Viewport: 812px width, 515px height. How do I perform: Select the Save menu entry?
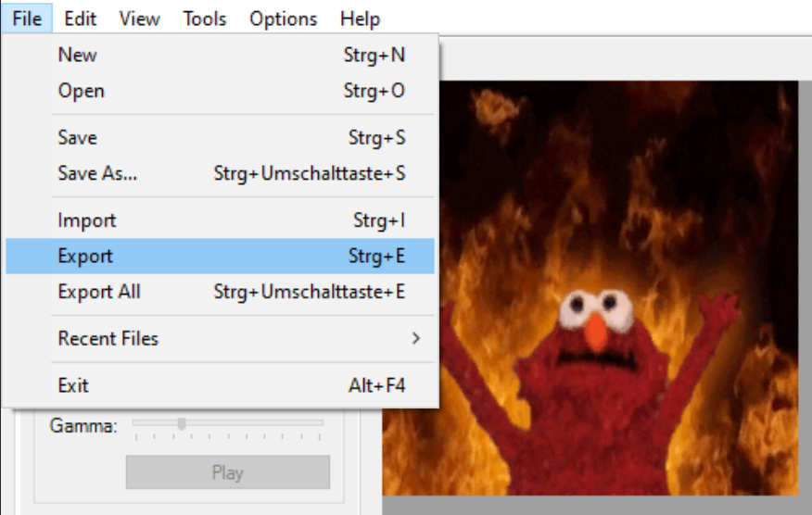coord(220,138)
